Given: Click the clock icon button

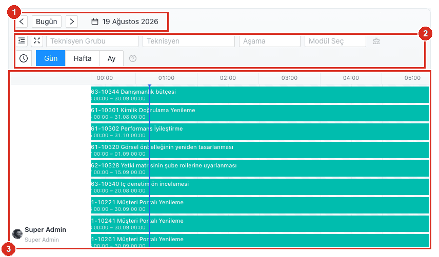Looking at the screenshot, I should [x=24, y=58].
